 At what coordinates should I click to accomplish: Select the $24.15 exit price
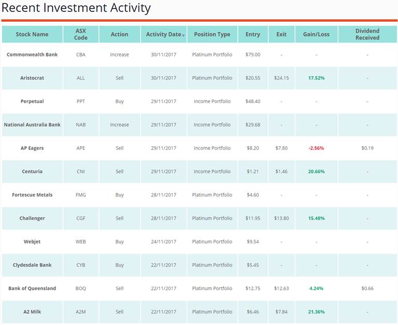click(281, 78)
